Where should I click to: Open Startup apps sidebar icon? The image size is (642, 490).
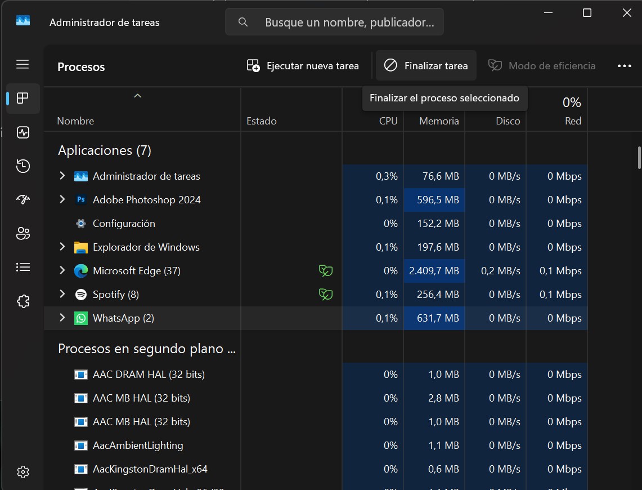tap(23, 199)
